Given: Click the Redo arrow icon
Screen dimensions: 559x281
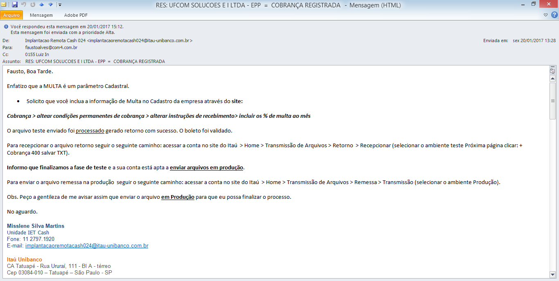Looking at the screenshot, I should [33, 5].
